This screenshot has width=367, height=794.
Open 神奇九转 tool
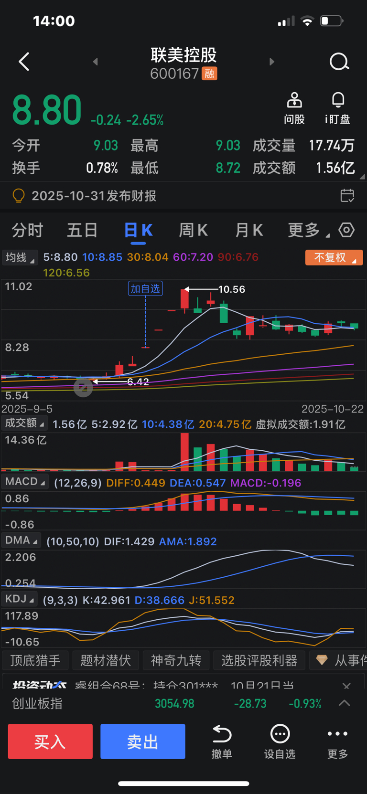coord(176,660)
